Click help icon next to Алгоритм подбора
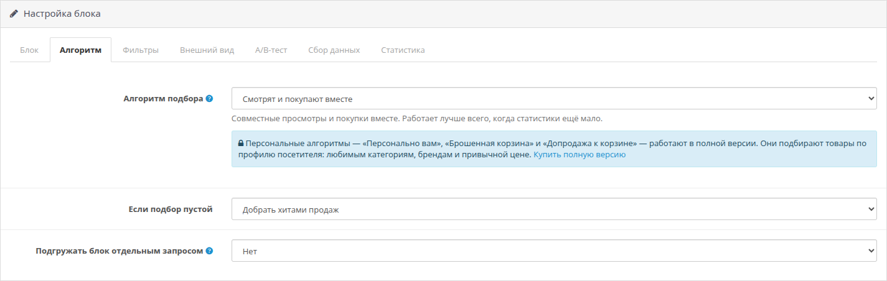 click(209, 98)
